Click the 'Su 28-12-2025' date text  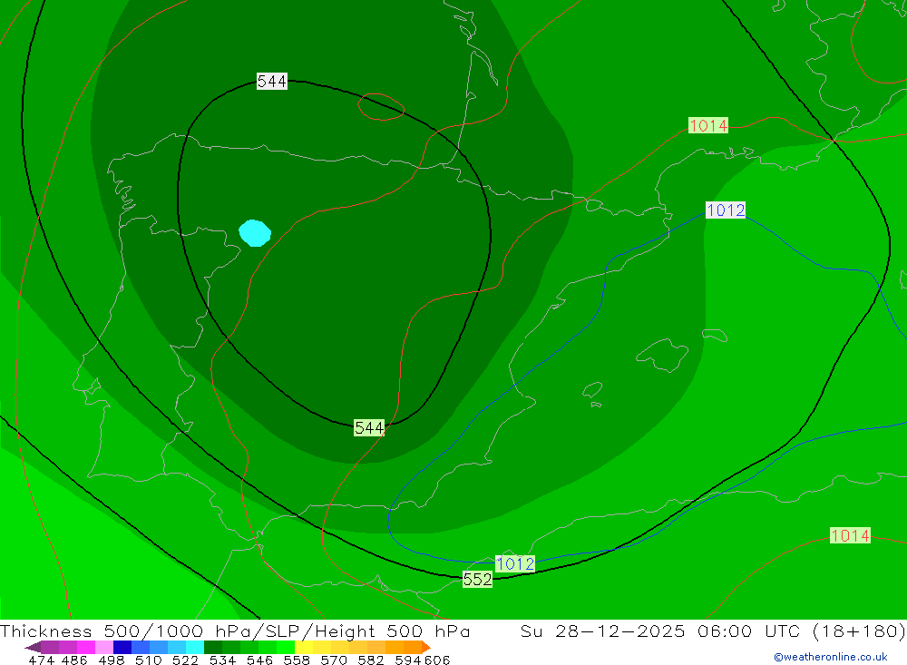click(602, 631)
